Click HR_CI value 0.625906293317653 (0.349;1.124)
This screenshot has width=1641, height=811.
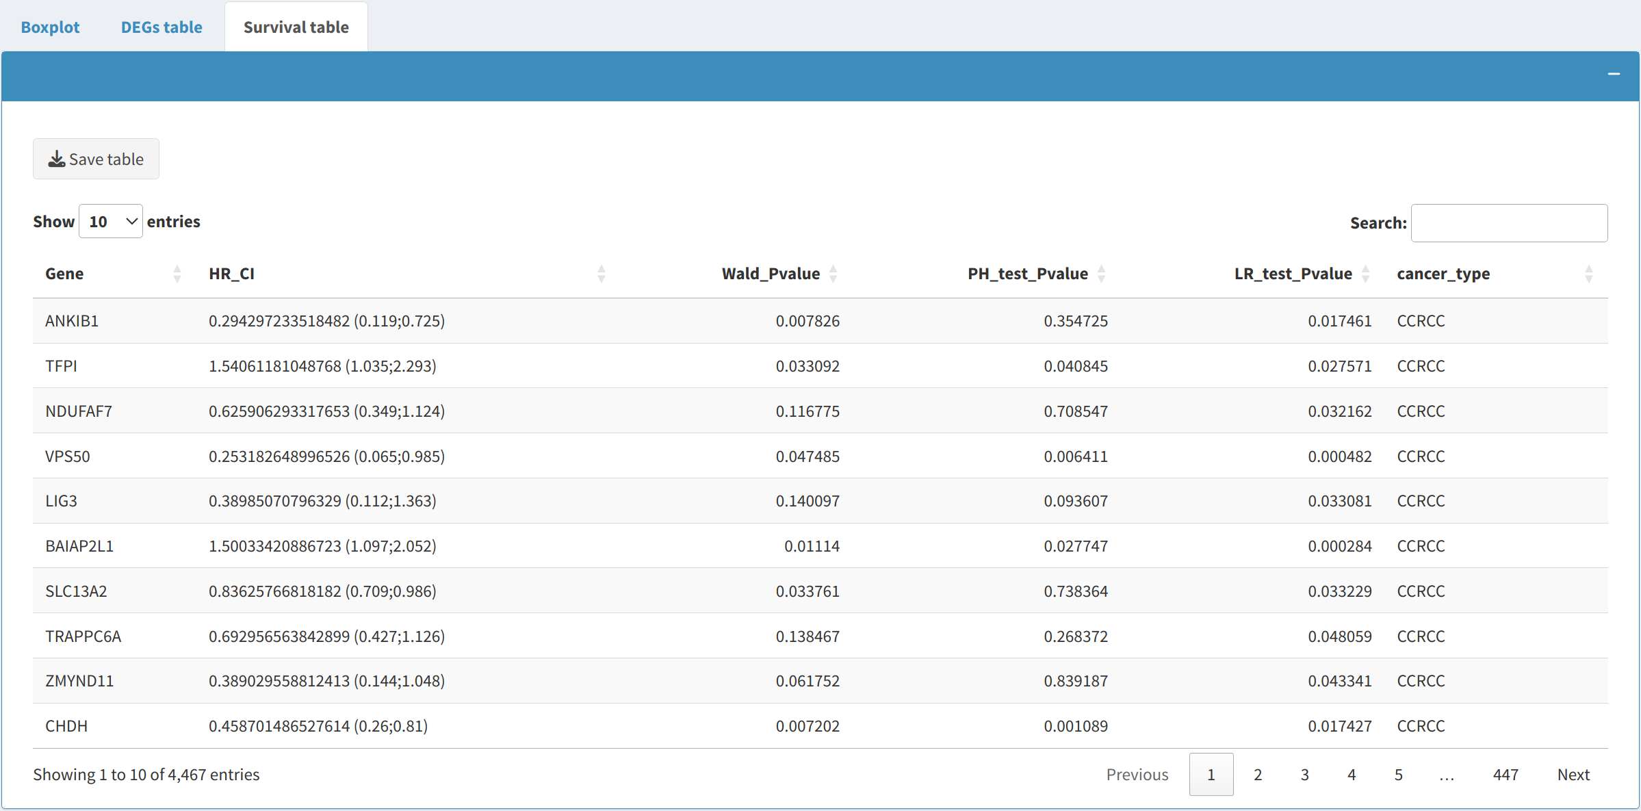[326, 411]
